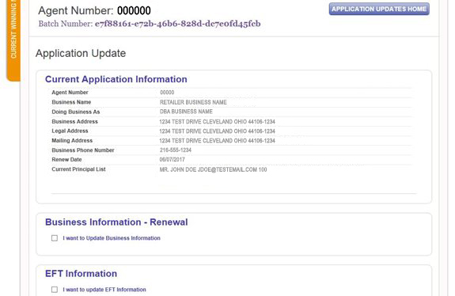This screenshot has height=296, width=455.
Task: Click phone number 216-555-1234
Action: (x=176, y=150)
